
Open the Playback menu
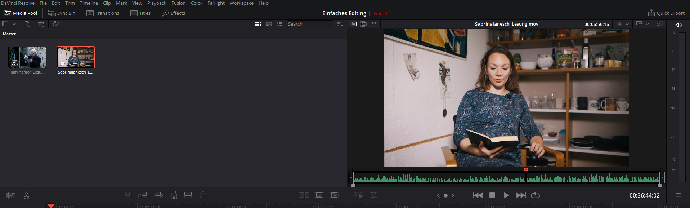click(x=157, y=3)
